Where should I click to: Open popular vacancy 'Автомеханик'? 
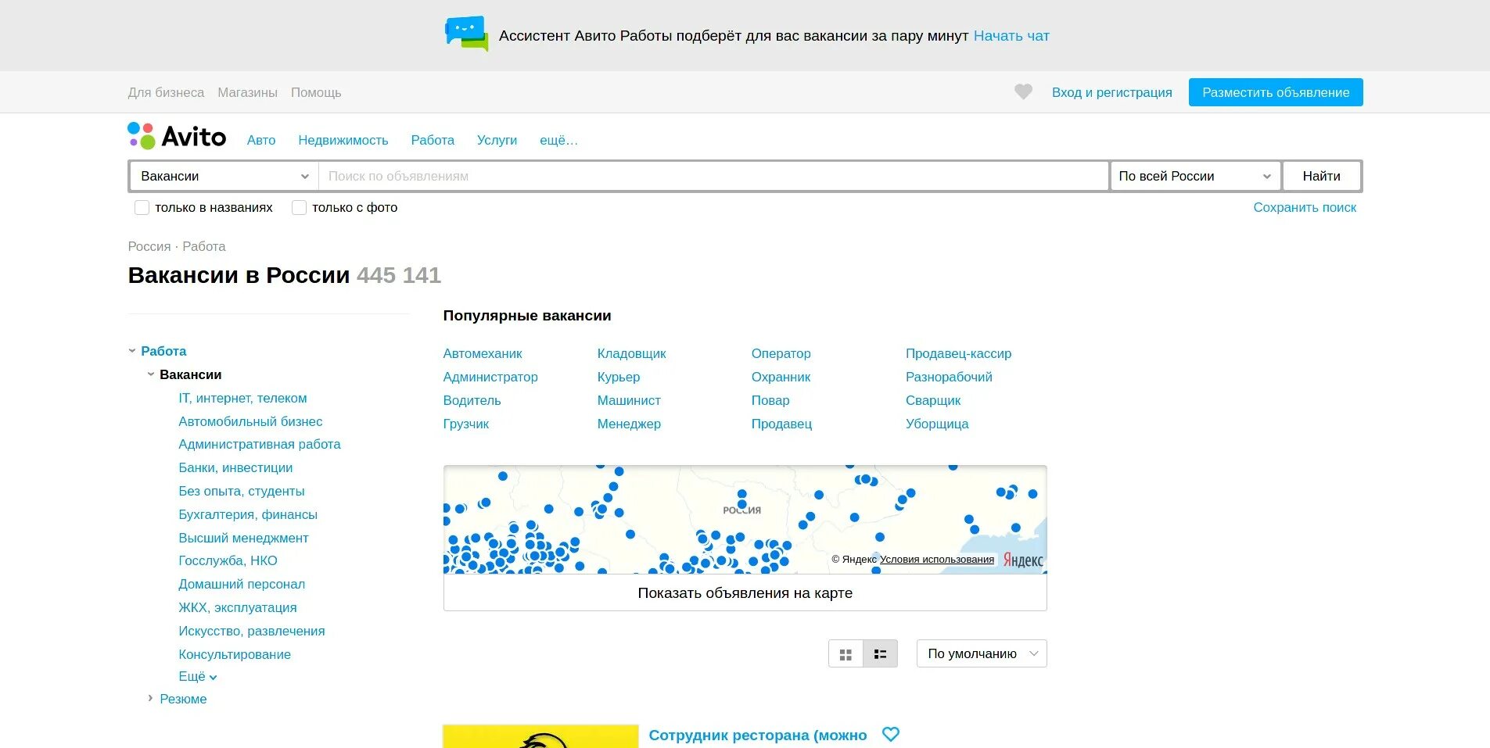pyautogui.click(x=483, y=354)
